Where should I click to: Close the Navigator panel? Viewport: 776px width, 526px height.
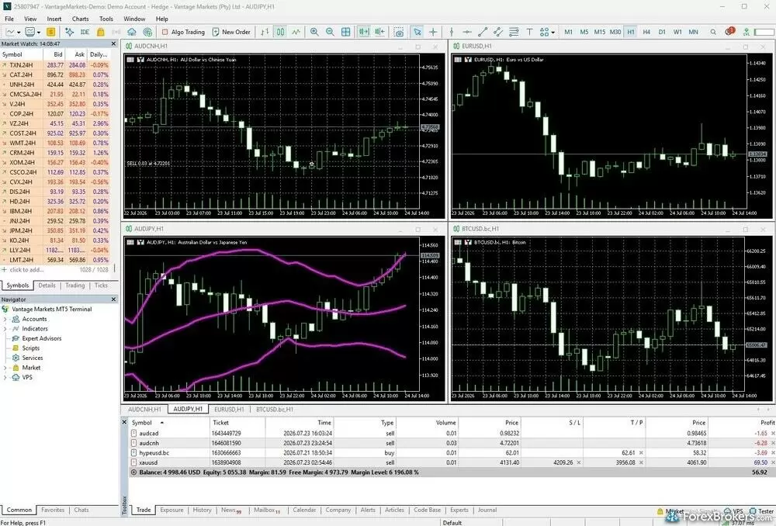113,299
